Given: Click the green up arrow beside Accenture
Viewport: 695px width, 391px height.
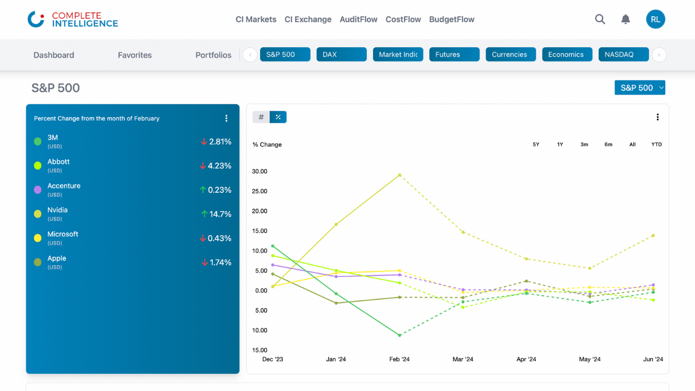Looking at the screenshot, I should pyautogui.click(x=203, y=190).
